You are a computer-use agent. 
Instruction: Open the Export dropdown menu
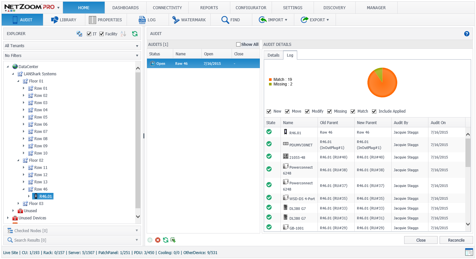[x=315, y=20]
